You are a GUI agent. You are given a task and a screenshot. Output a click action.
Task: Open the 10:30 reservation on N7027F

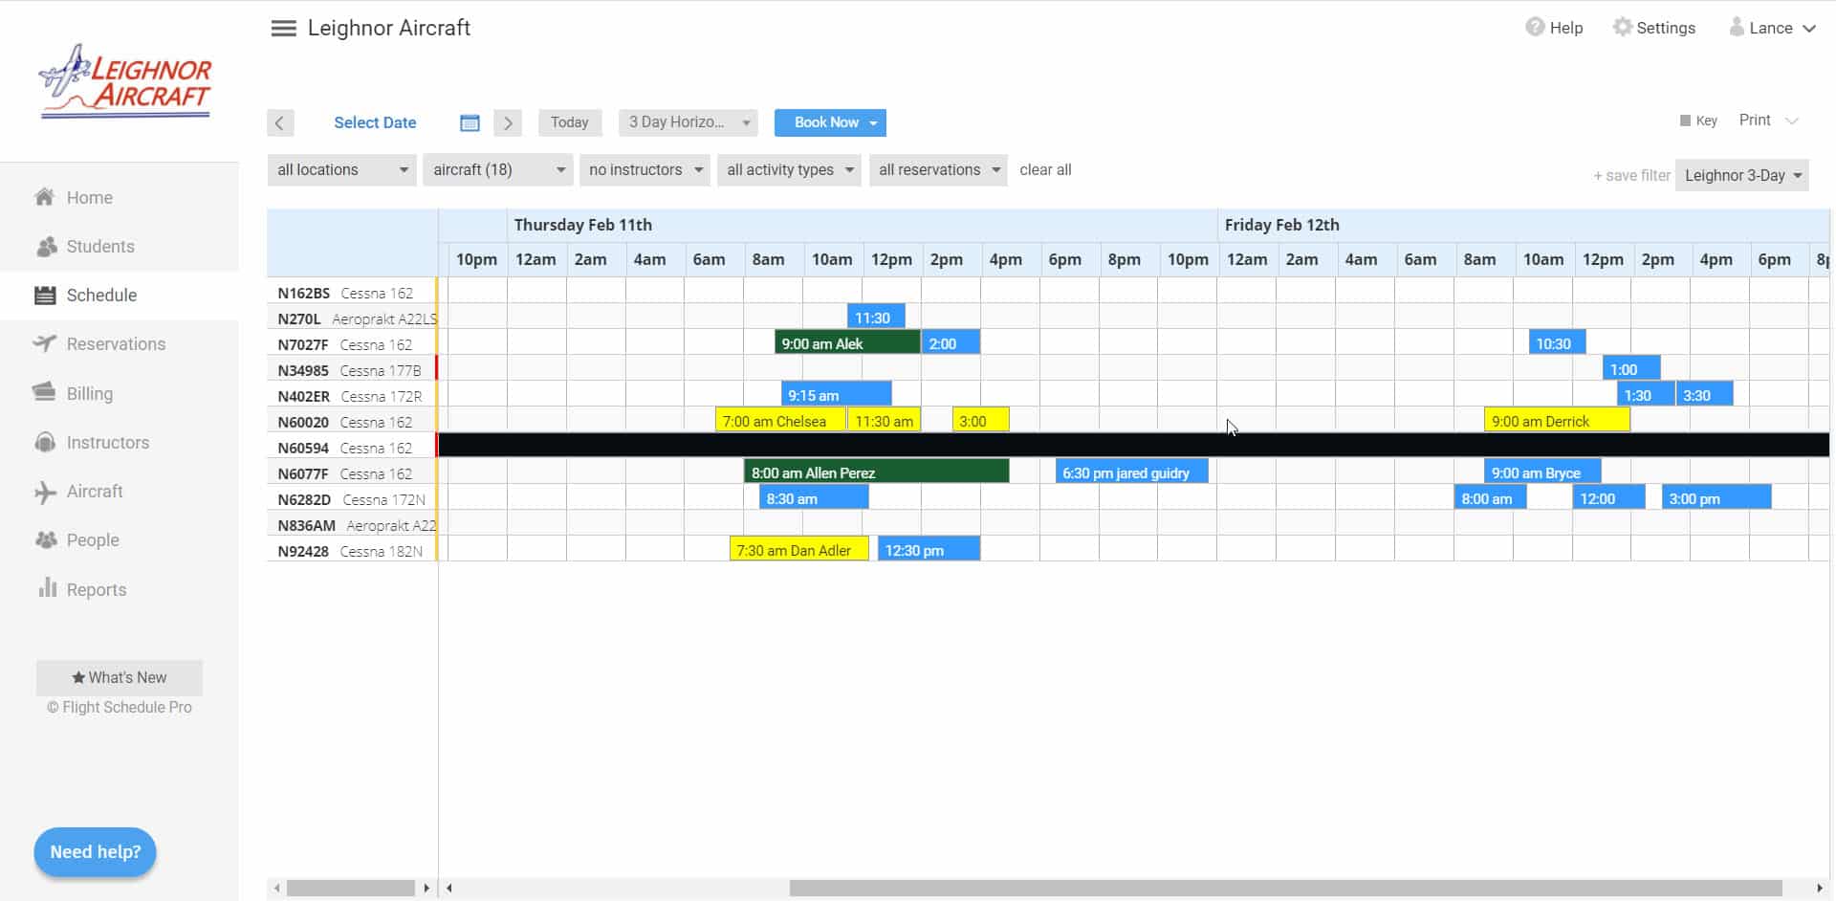(x=1557, y=343)
